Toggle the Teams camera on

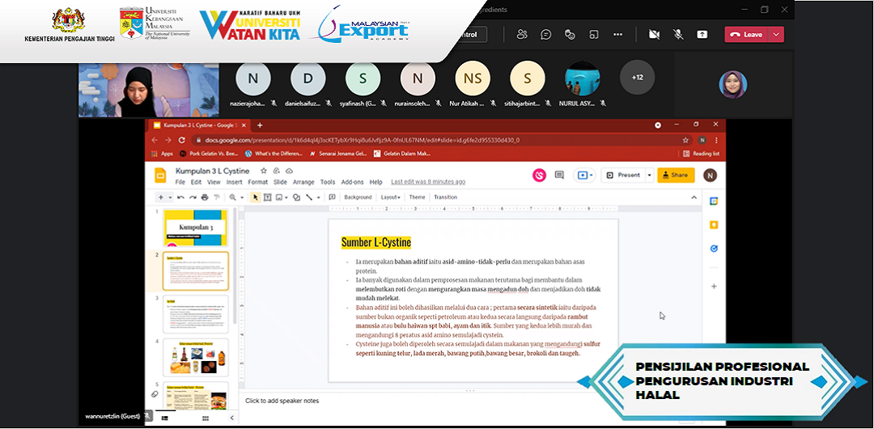[x=654, y=34]
